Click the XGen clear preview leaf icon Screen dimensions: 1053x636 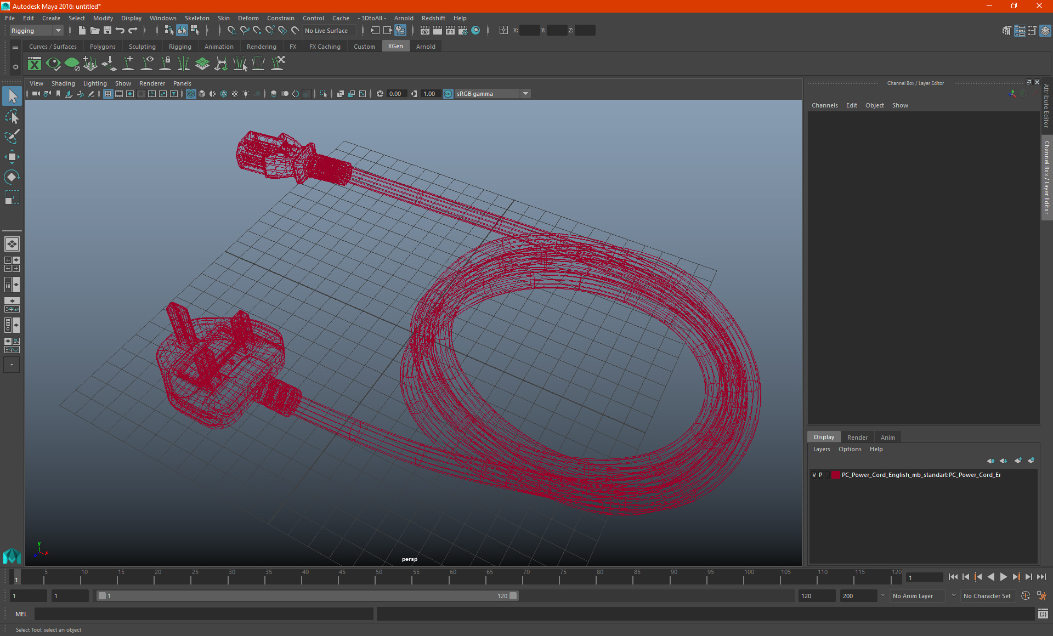[72, 64]
